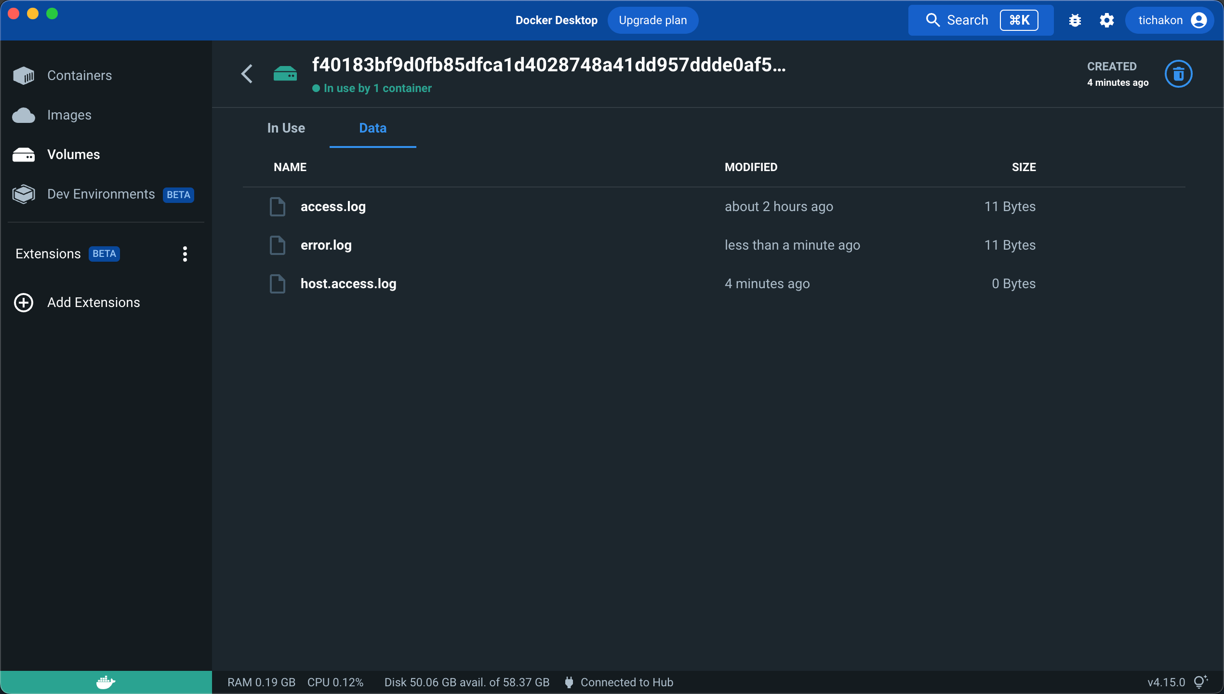Click the Connected to Hub status indicator
This screenshot has height=694, width=1224.
pos(618,682)
